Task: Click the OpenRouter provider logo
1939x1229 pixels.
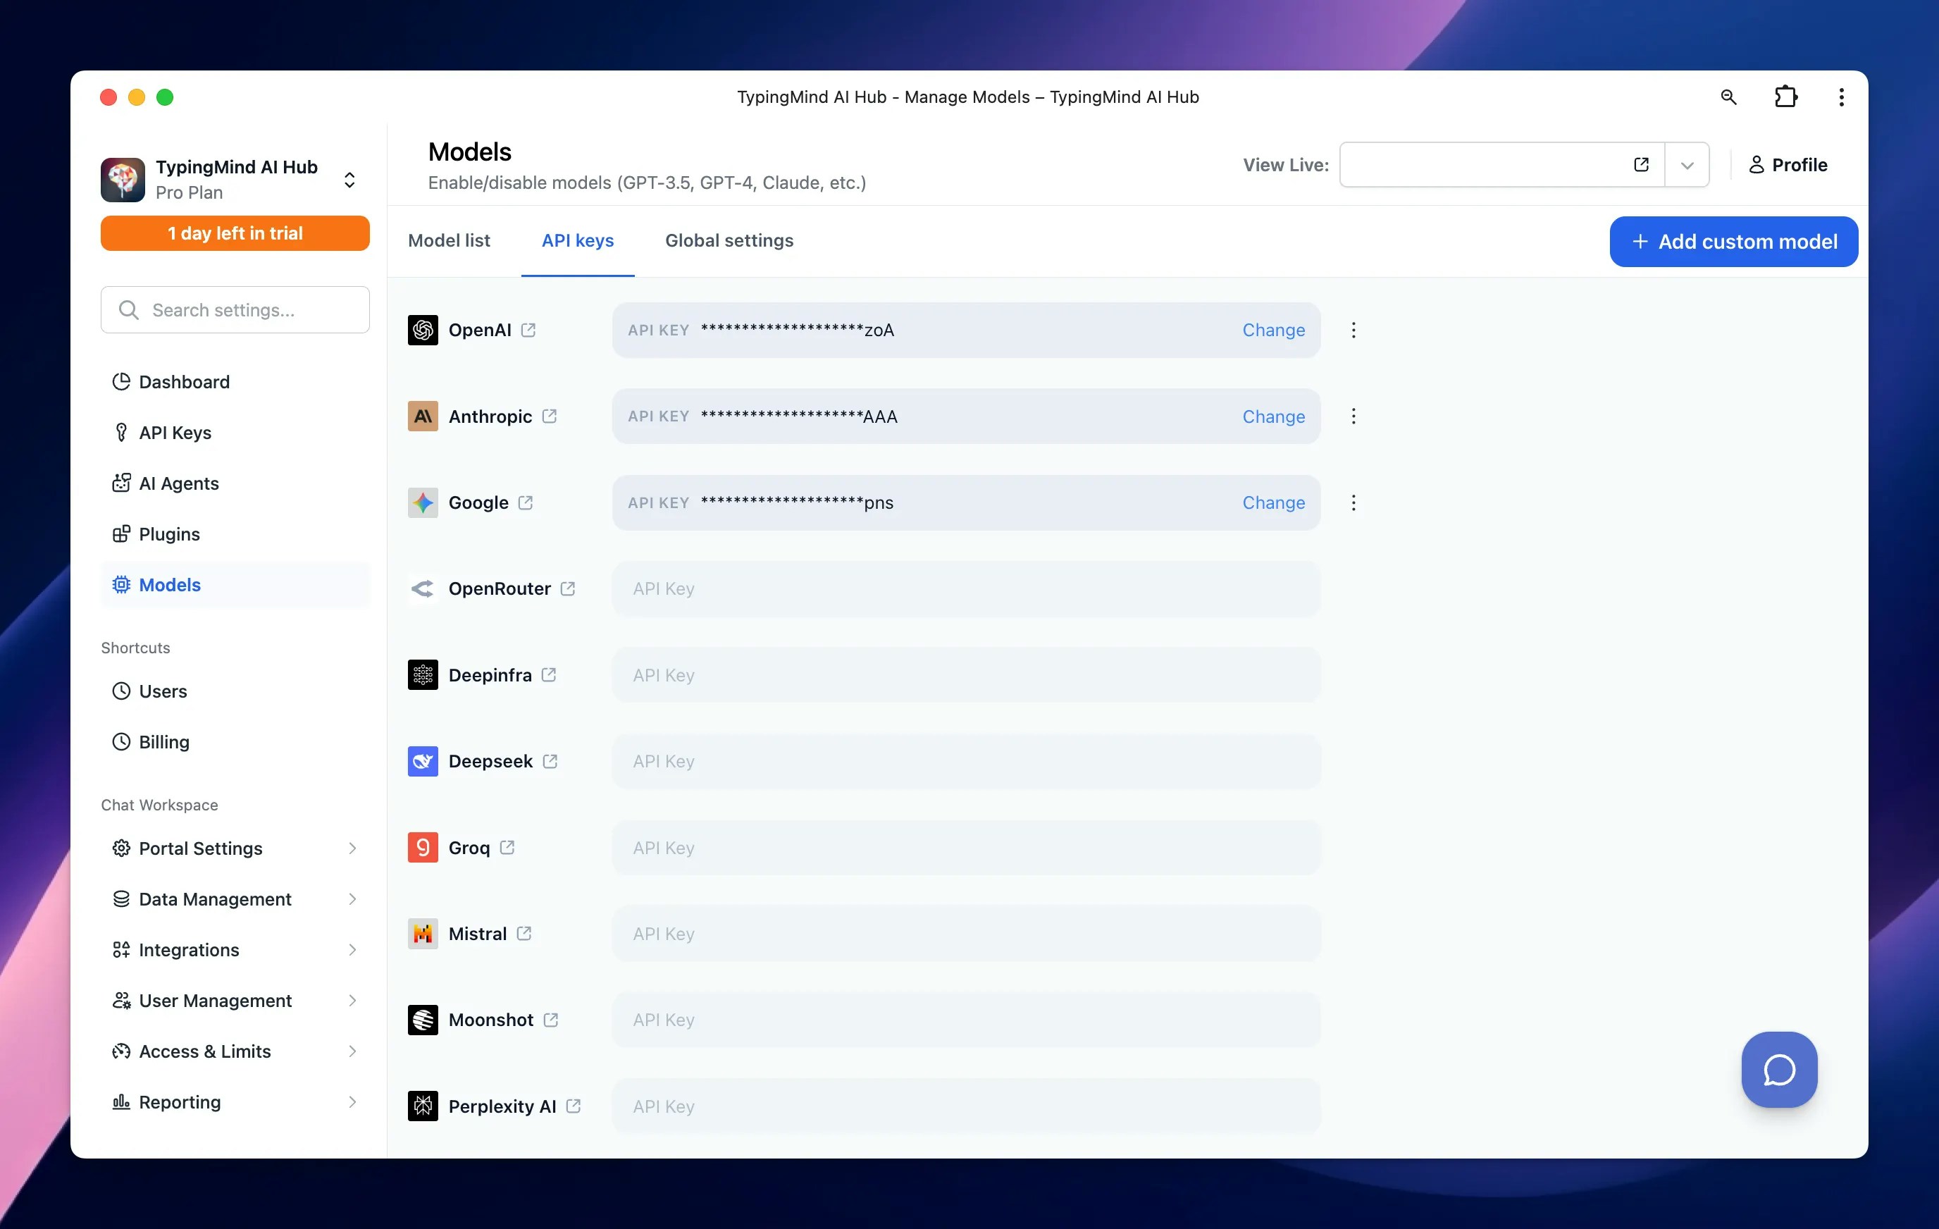Action: (x=423, y=588)
